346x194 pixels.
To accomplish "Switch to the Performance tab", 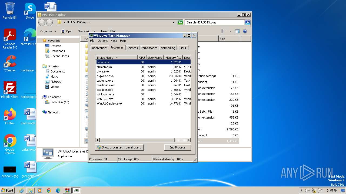I will tap(149, 48).
